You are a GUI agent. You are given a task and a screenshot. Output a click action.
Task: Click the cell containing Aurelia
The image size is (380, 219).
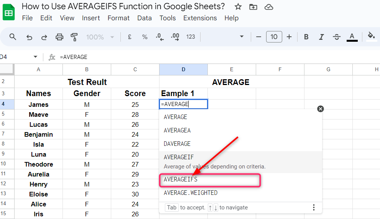(38, 174)
